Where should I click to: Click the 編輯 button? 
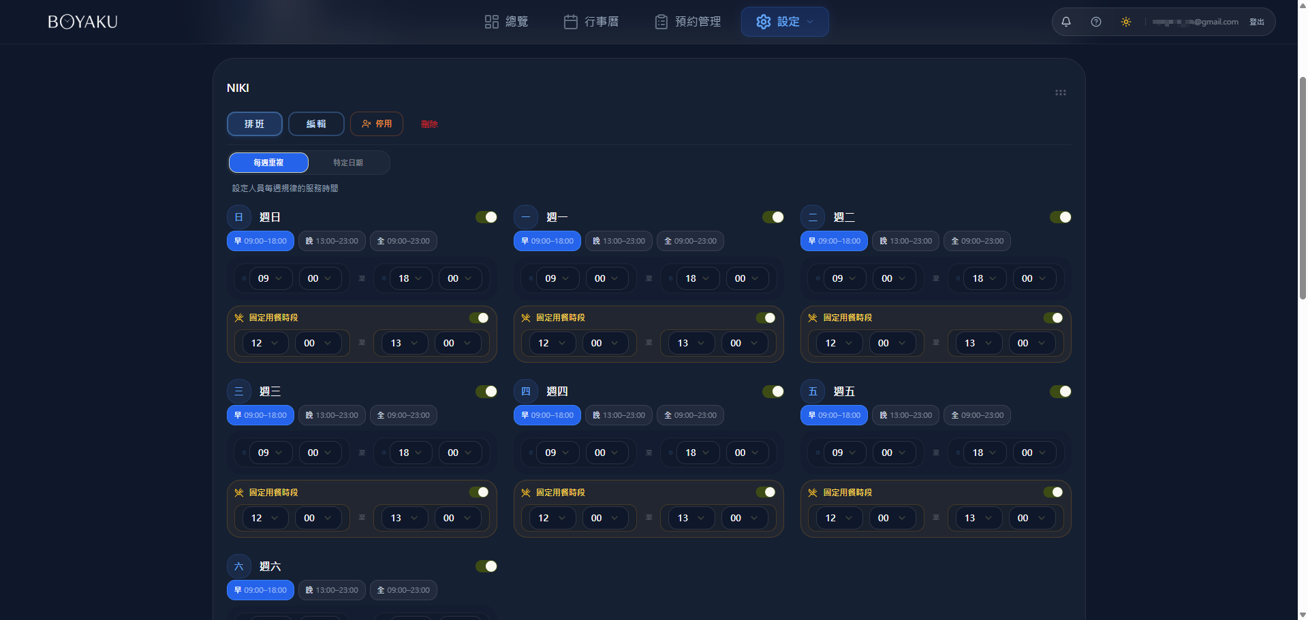(x=316, y=124)
